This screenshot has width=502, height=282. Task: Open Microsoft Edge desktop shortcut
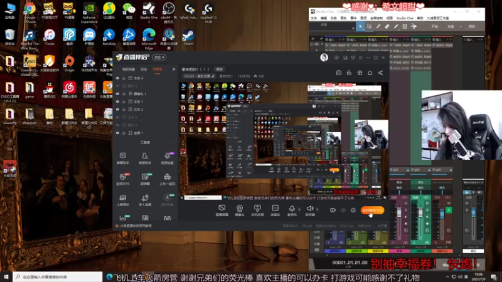[149, 39]
